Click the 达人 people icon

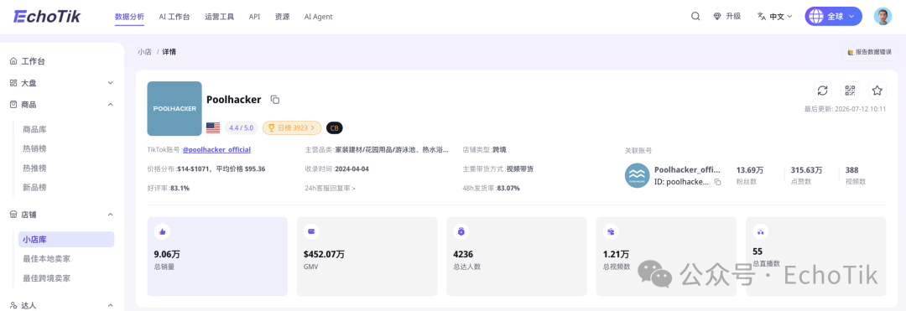point(13,305)
